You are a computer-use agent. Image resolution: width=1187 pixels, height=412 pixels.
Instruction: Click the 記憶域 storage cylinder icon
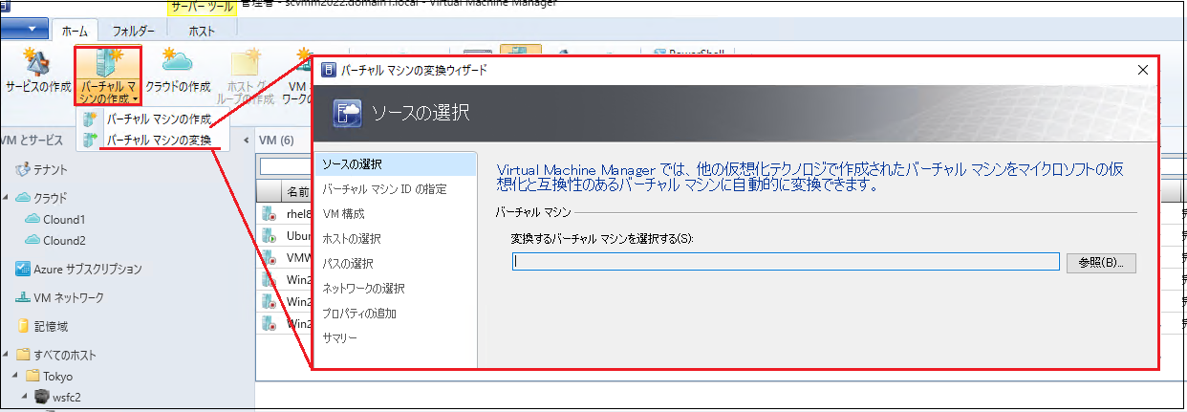pyautogui.click(x=23, y=326)
